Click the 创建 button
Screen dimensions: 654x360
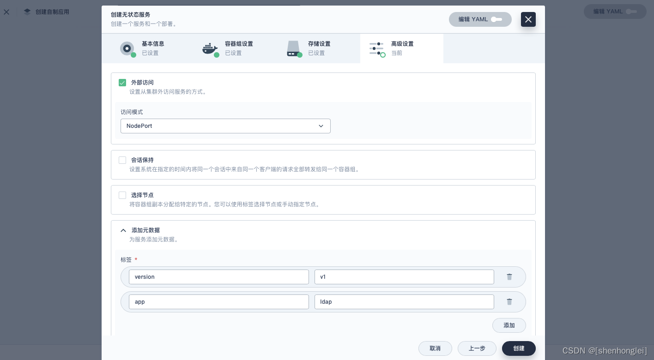tap(519, 348)
